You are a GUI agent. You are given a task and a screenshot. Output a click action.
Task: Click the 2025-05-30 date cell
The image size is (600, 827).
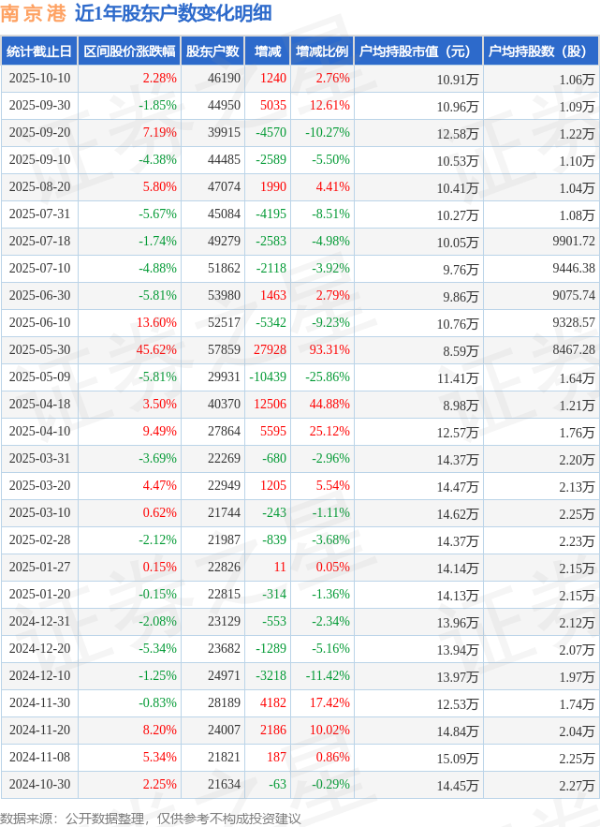39,349
